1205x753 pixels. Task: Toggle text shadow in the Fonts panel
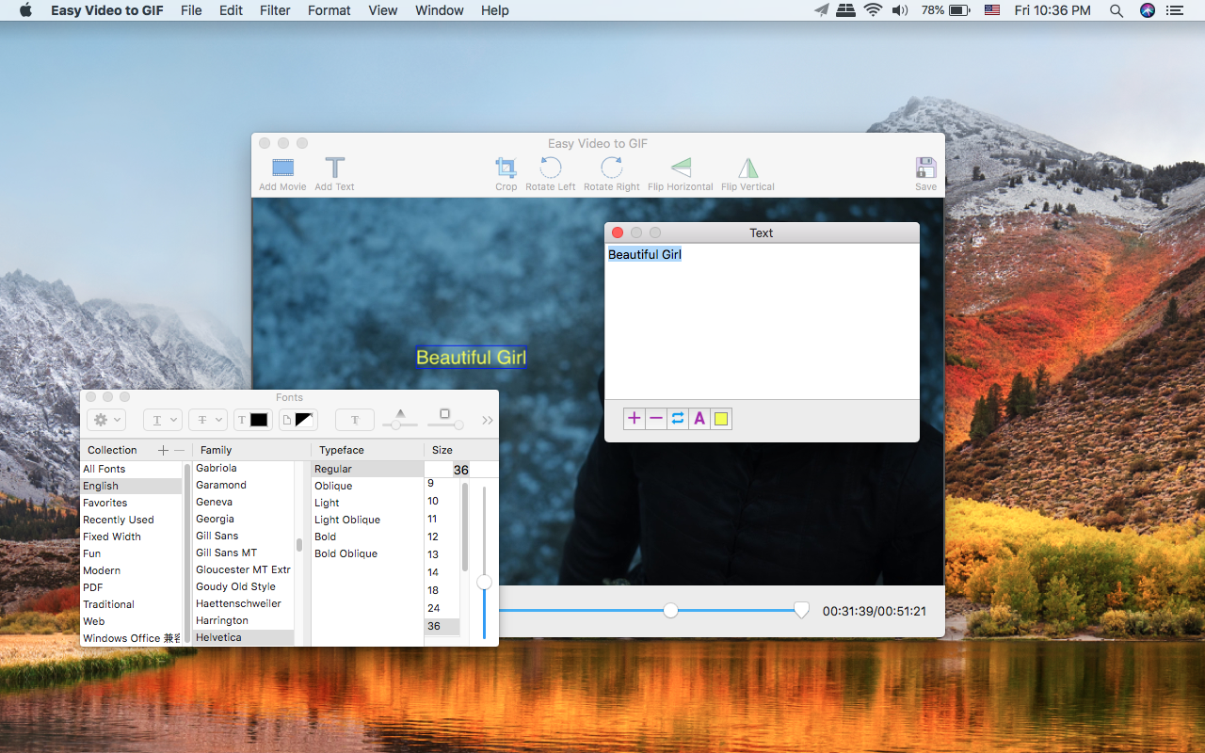(x=354, y=419)
